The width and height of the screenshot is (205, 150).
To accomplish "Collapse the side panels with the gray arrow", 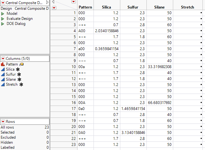I will pyautogui.click(x=53, y=2).
